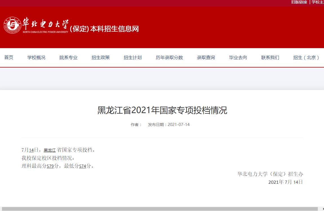This screenshot has width=324, height=211.
Task: Click the underlined 579 score
Action: click(50, 166)
